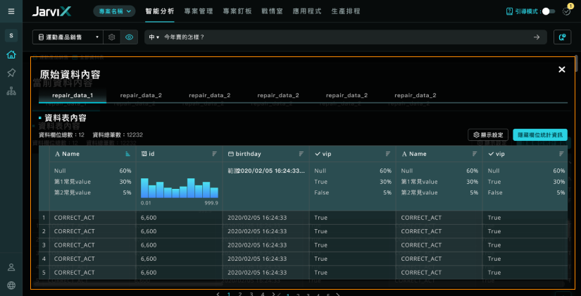Open the pinboard via the sidebar pin icon
Viewport: 581px width, 296px height.
(11, 73)
